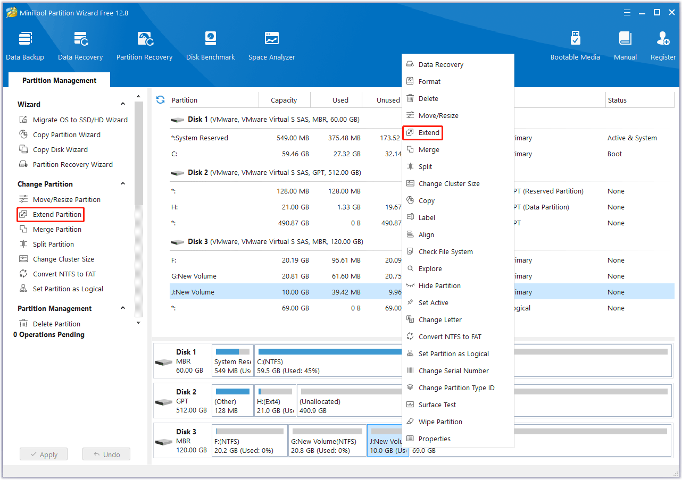Start the Copy Disk Wizard
This screenshot has width=682, height=480.
click(x=53, y=149)
